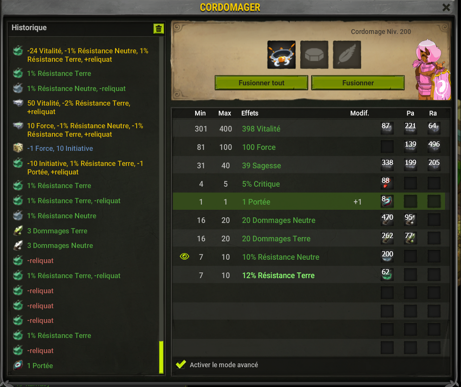Click the empty rune slot
The width and height of the screenshot is (461, 387).
coord(314,55)
